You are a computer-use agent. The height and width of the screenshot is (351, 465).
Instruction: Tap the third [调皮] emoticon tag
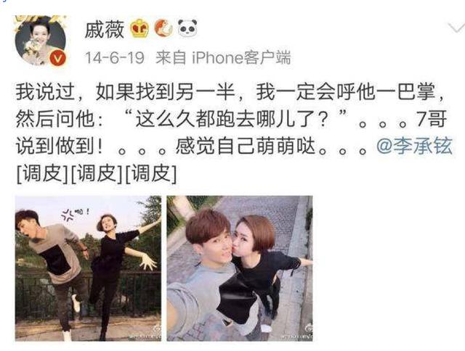(x=150, y=174)
